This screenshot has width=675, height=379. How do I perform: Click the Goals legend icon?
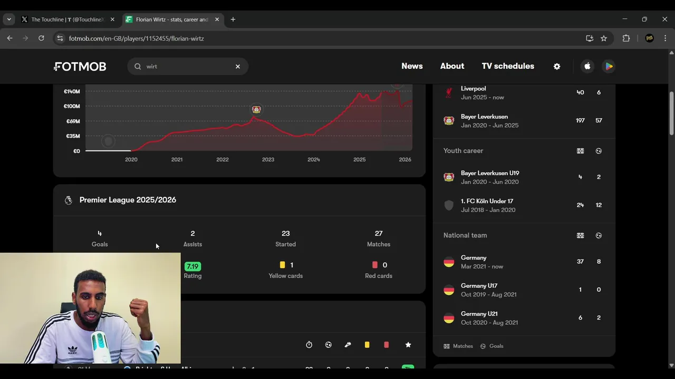pos(483,346)
